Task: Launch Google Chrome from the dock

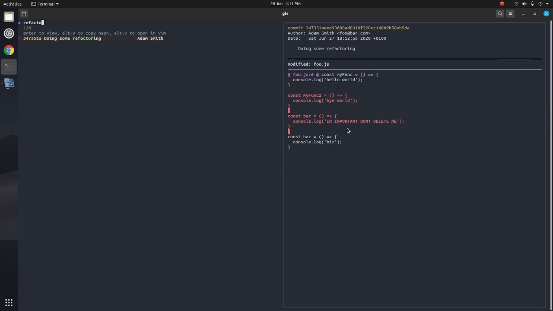Action: pyautogui.click(x=9, y=50)
